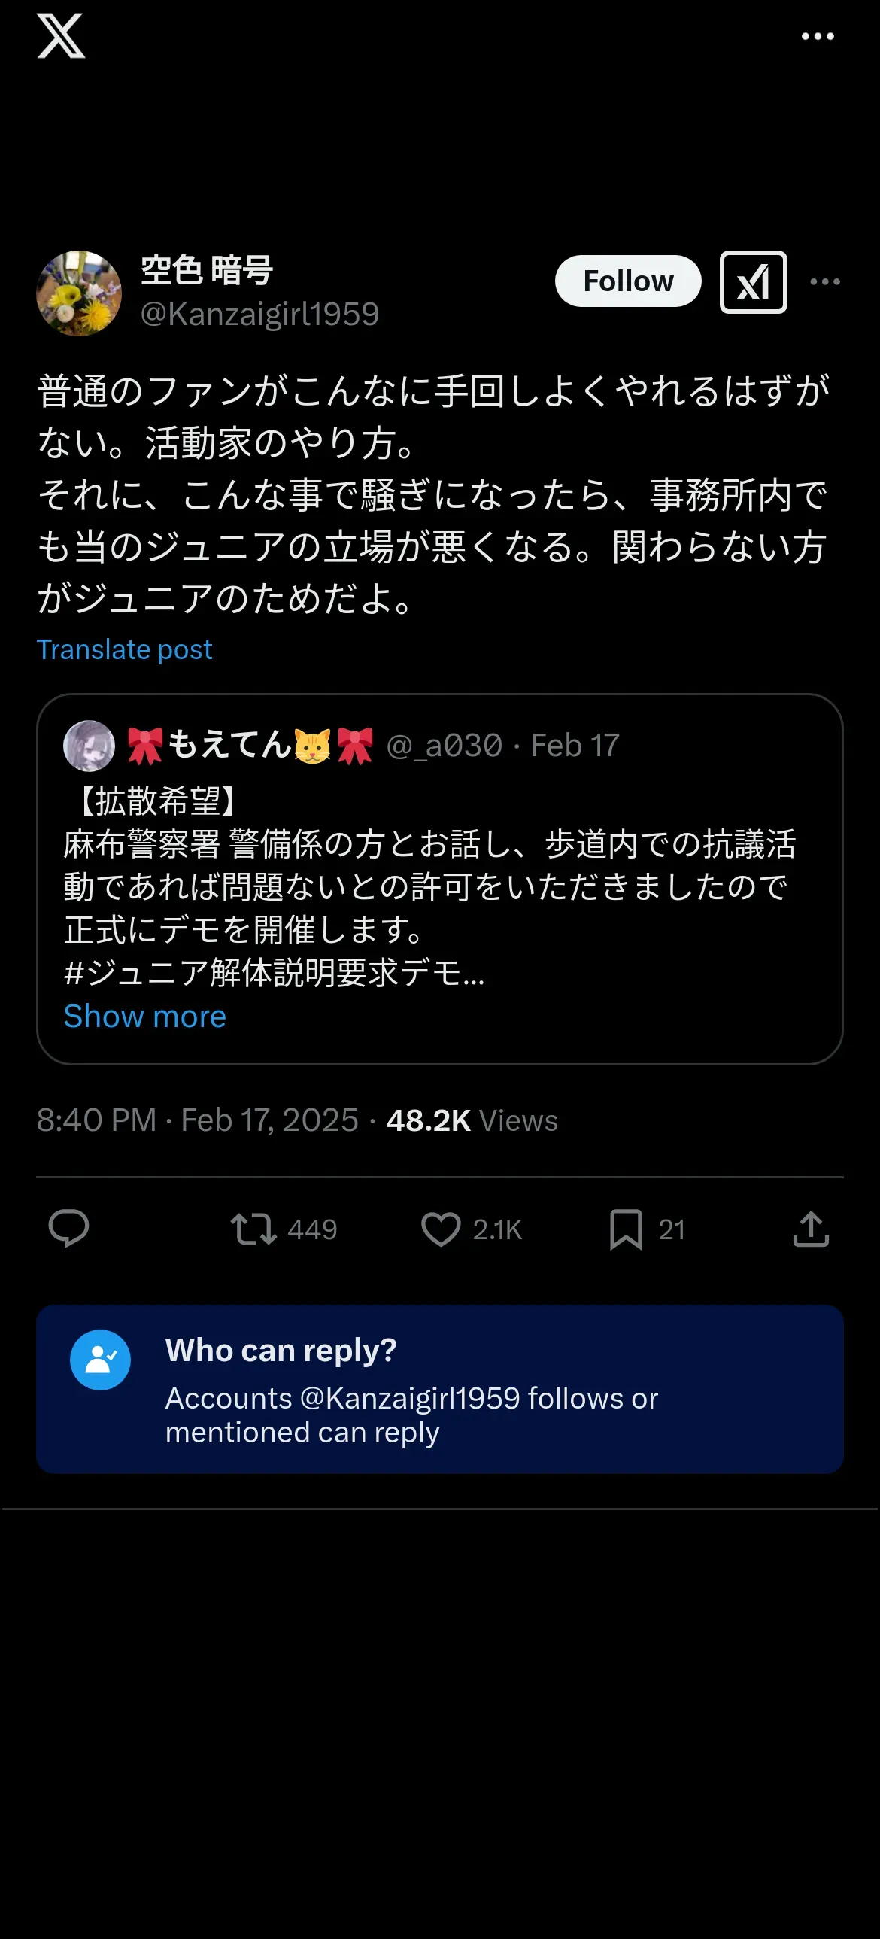The height and width of the screenshot is (1939, 880).
Task: Open the Grok icon beside Follow
Action: (753, 281)
